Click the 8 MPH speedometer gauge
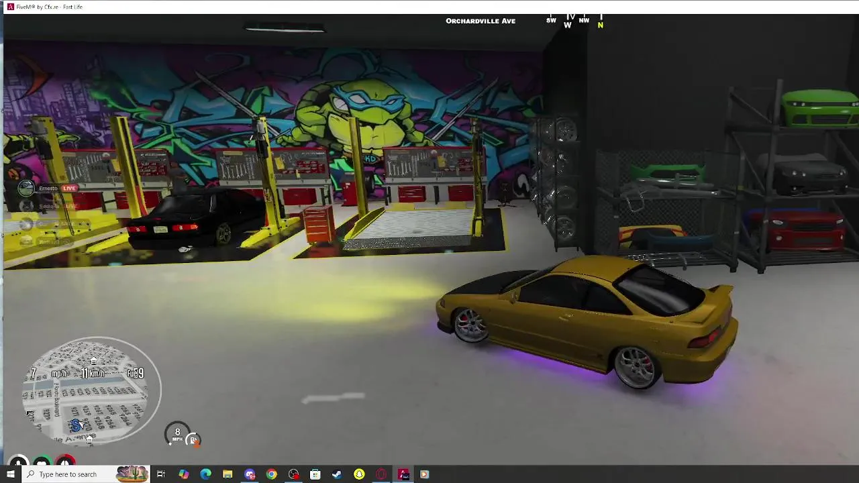The image size is (859, 483). point(177,434)
